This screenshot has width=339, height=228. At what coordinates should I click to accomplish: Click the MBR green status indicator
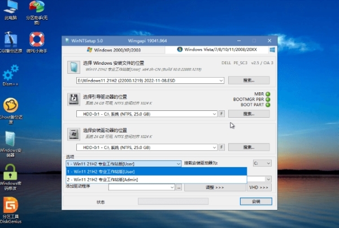(268, 94)
